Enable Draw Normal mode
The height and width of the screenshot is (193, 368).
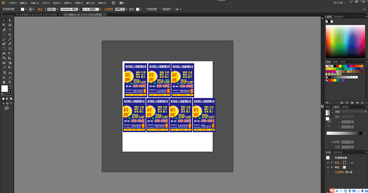(x=3, y=103)
